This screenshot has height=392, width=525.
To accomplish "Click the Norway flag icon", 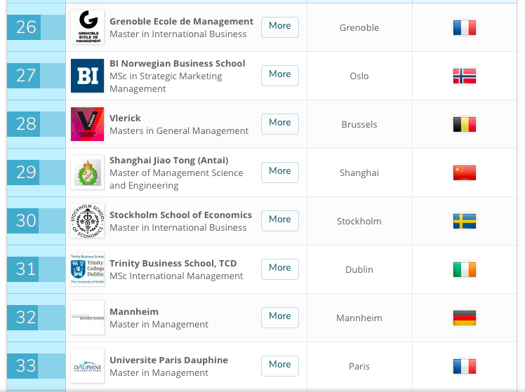I will [465, 76].
